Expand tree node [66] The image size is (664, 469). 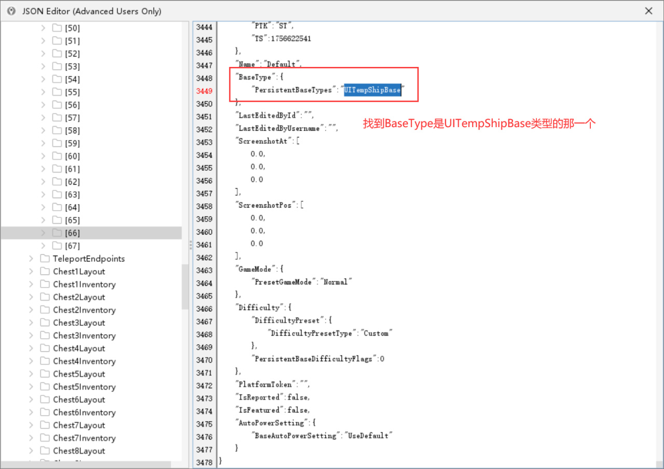(44, 233)
